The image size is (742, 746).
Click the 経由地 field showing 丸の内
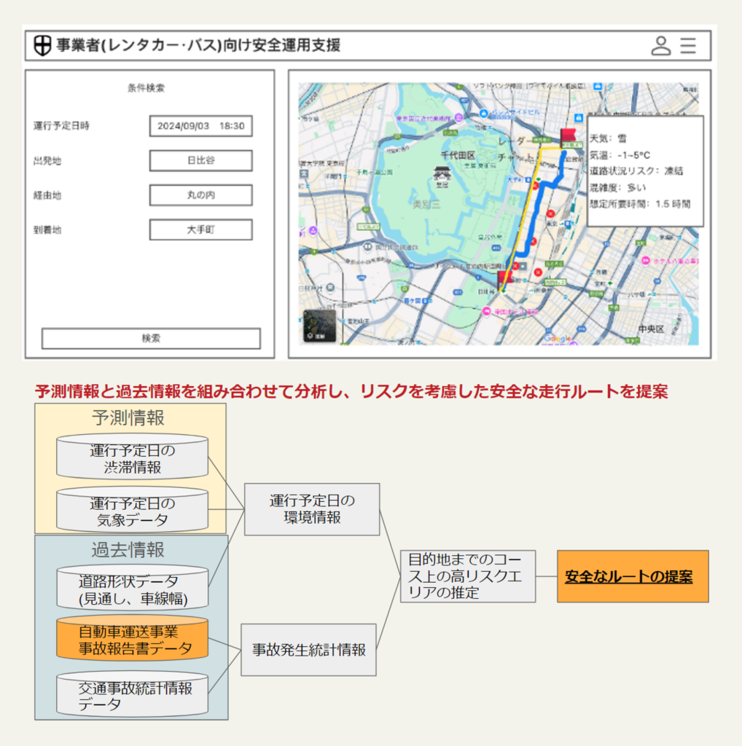point(201,195)
